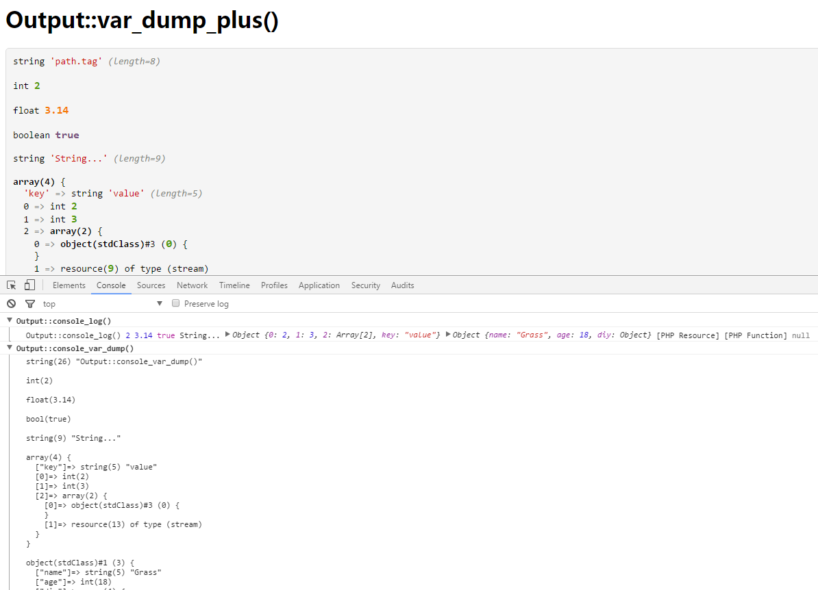The height and width of the screenshot is (590, 818).
Task: Open the Audits tab
Action: pos(403,285)
